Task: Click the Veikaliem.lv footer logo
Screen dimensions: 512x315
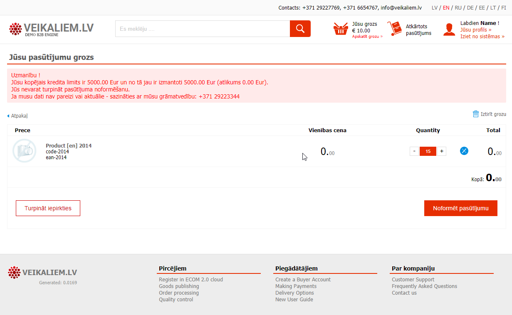Action: pos(42,273)
